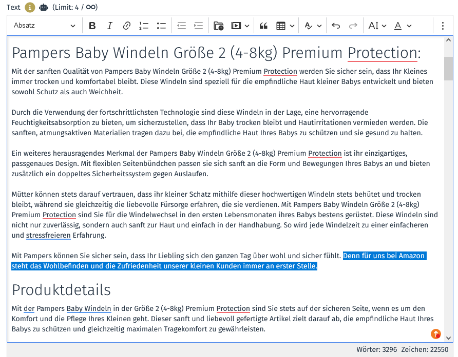Show more toolbar options
This screenshot has height=357, width=458.
[443, 26]
